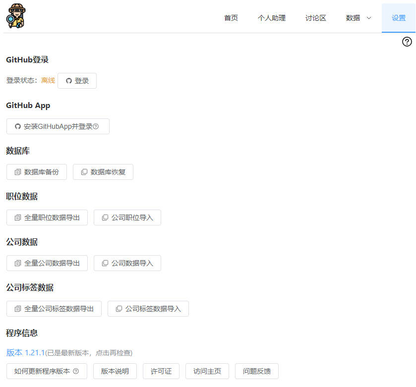Click the 全量公司数据导出 document icon

[x=18, y=263]
